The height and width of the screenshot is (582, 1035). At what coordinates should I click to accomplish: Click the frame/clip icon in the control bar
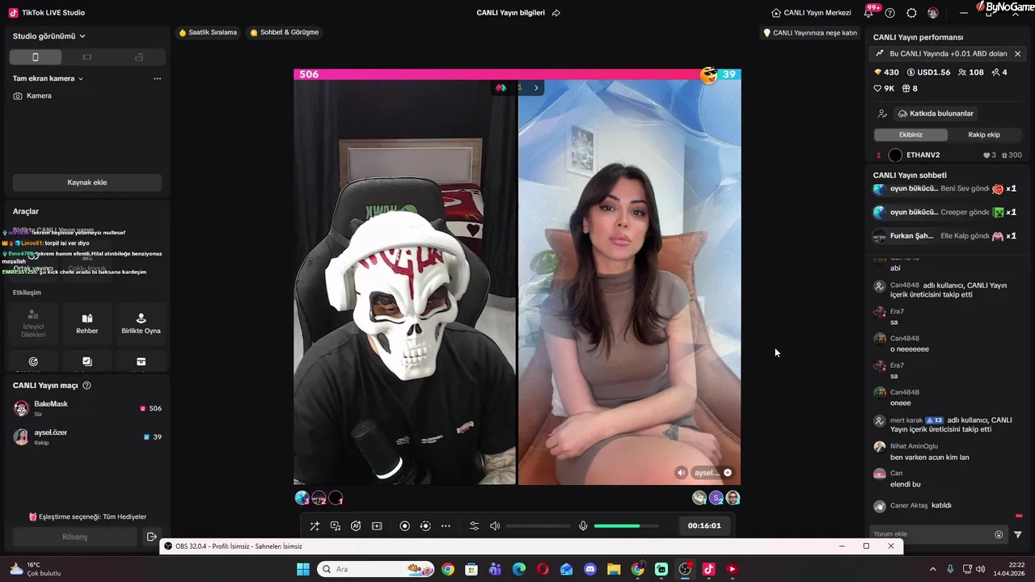tap(377, 525)
